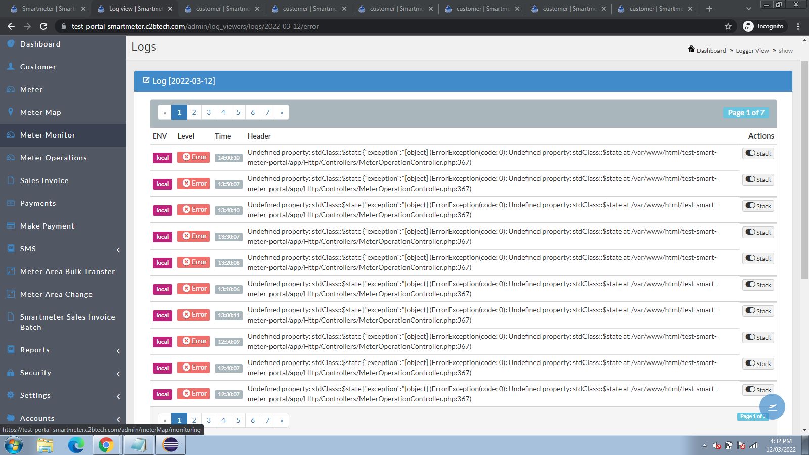Click the Meter gauge icon in sidebar
Viewport: 809px width, 455px height.
(11, 89)
